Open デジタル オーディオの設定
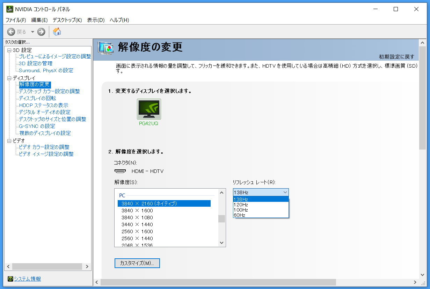This screenshot has height=289, width=430. click(45, 112)
